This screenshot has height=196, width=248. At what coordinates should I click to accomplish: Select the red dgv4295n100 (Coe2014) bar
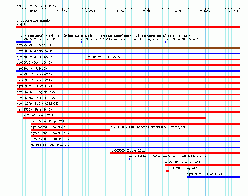128,83
